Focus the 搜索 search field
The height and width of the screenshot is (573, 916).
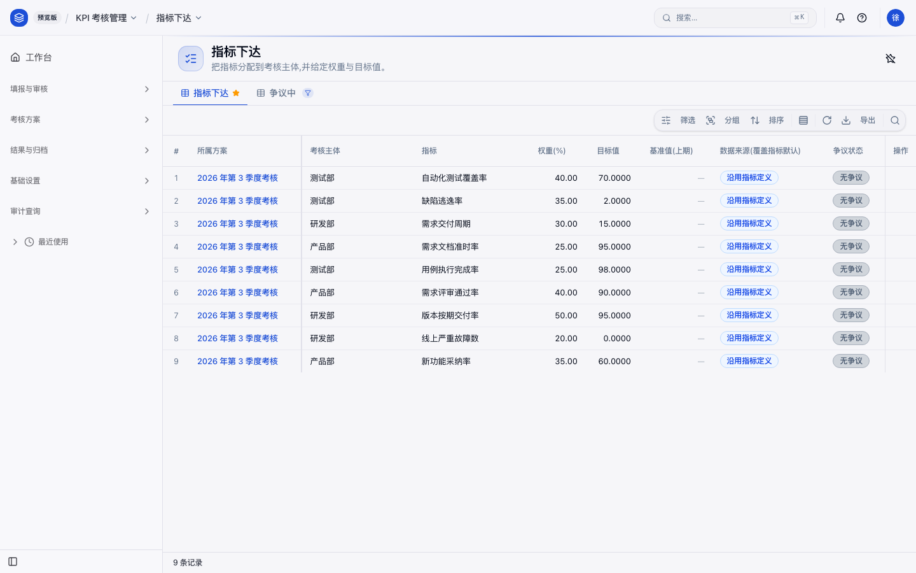[735, 18]
